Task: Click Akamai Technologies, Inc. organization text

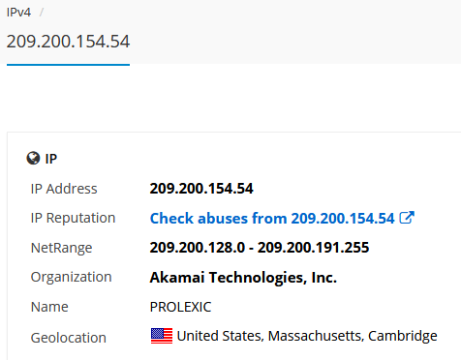Action: click(x=243, y=278)
